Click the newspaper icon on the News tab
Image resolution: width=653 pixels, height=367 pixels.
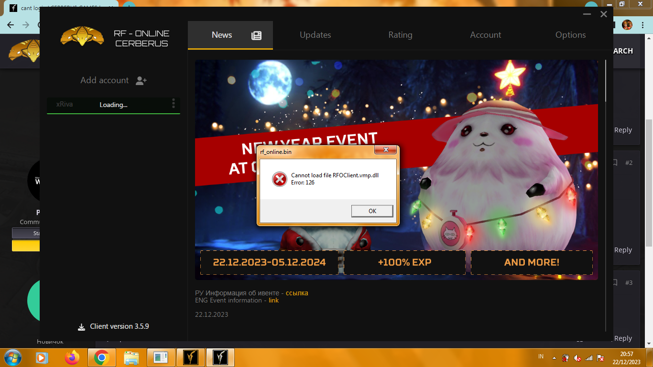click(257, 35)
